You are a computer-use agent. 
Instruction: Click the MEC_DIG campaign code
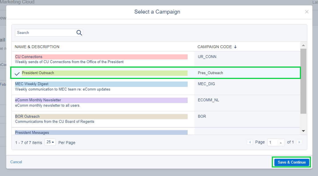206,84
